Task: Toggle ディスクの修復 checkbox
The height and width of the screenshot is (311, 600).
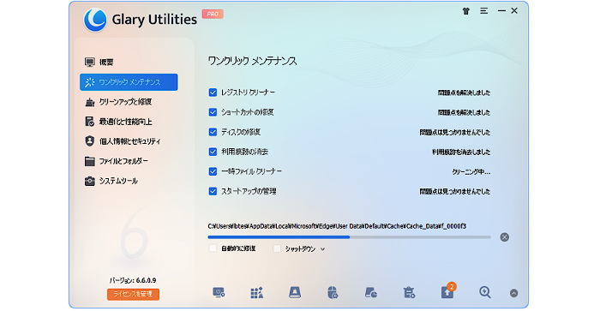Action: click(x=213, y=132)
